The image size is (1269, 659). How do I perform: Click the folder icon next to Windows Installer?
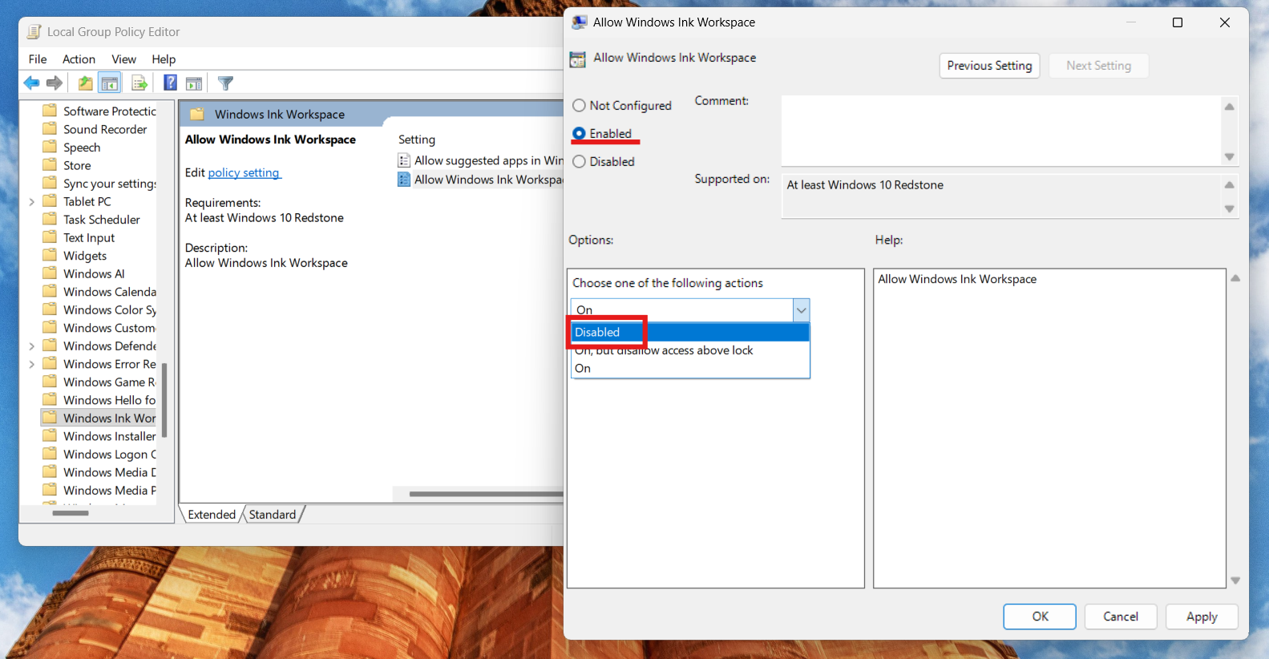point(50,436)
